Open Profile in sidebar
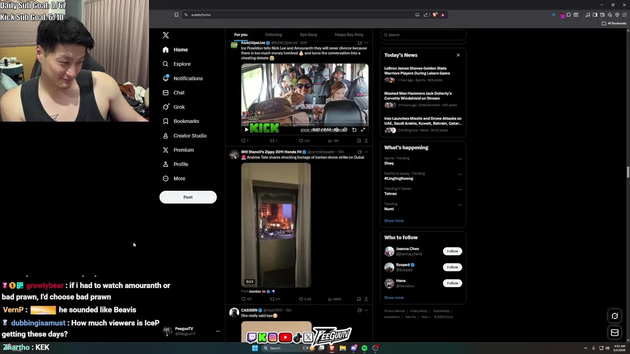The height and width of the screenshot is (354, 630). pyautogui.click(x=175, y=164)
